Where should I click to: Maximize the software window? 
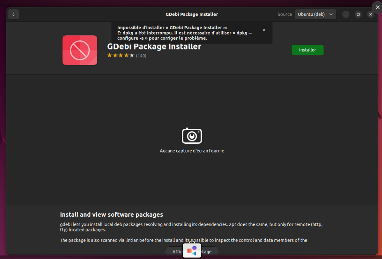[358, 14]
